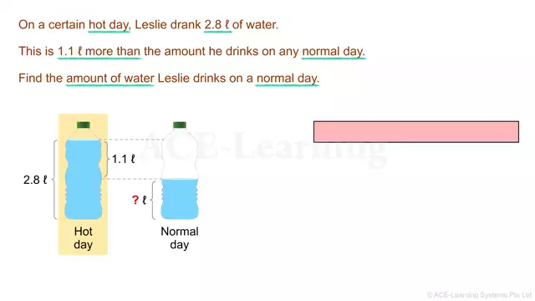Click the green cap of Hot day bottle
Screen dimensions: 535x301
click(84, 125)
